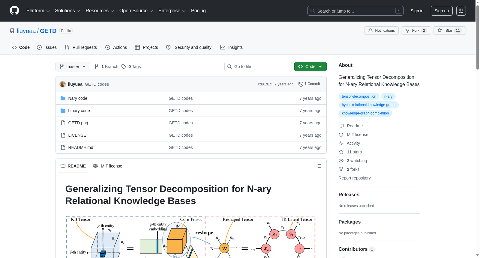Click the branches icon beside 1 Branch
The width and height of the screenshot is (480, 258).
[x=97, y=67]
